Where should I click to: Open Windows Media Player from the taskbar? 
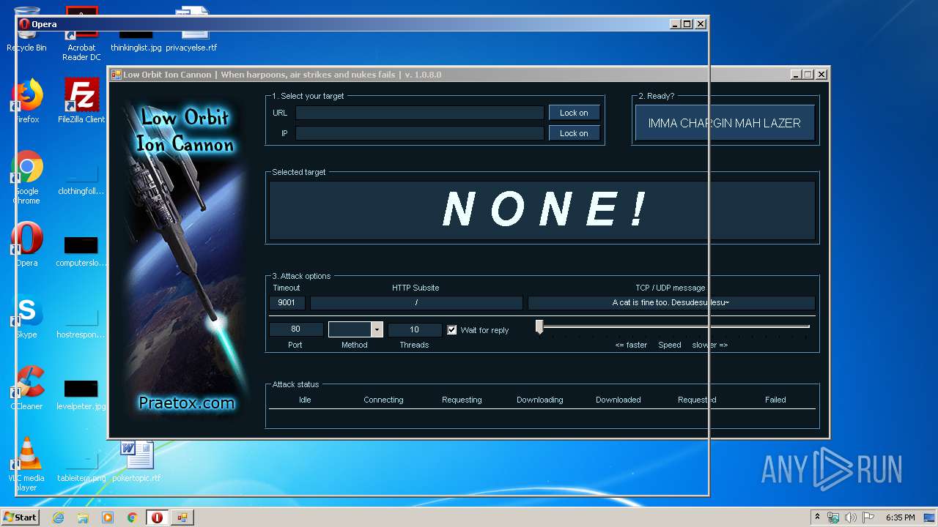108,517
